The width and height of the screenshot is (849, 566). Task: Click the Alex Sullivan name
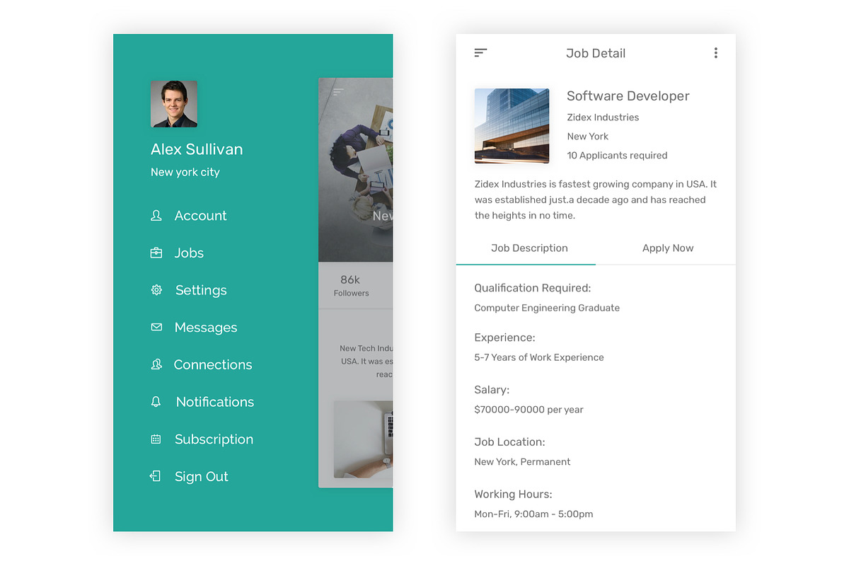click(197, 149)
